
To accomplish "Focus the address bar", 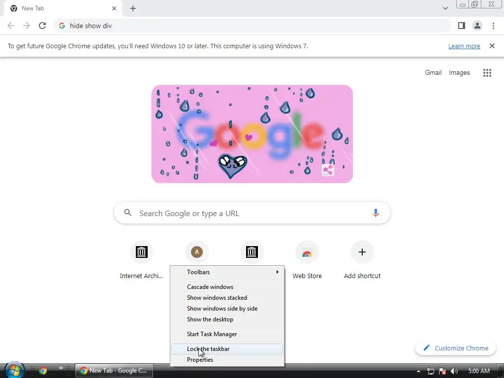I will (252, 26).
